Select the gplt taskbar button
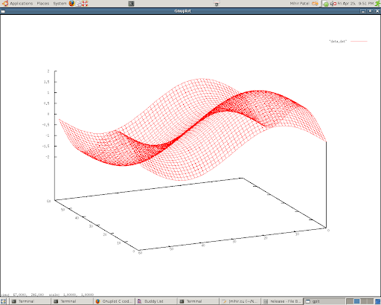This screenshot has width=381, height=305. coord(324,301)
